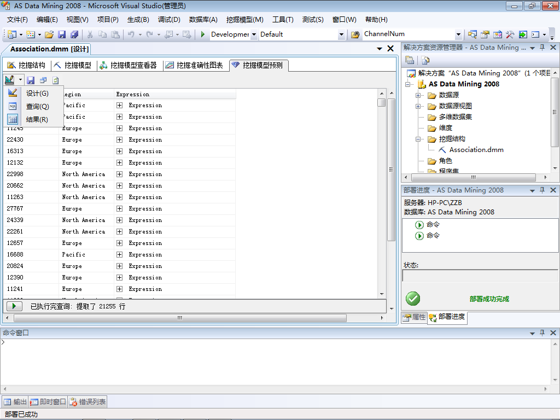This screenshot has height=420, width=560.
Task: Open the 挖掘模型(M) menu
Action: pyautogui.click(x=244, y=20)
